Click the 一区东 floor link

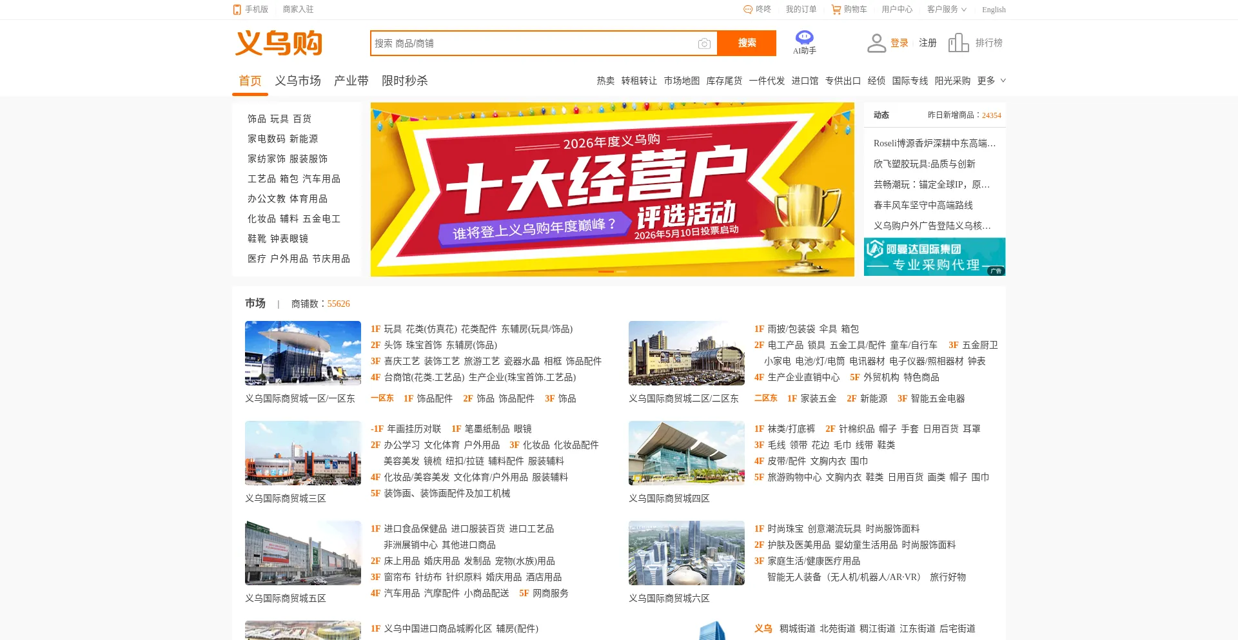tap(382, 398)
